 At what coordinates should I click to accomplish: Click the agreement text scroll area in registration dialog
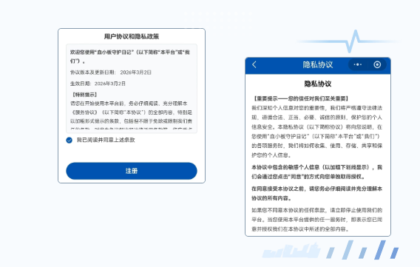click(132, 89)
